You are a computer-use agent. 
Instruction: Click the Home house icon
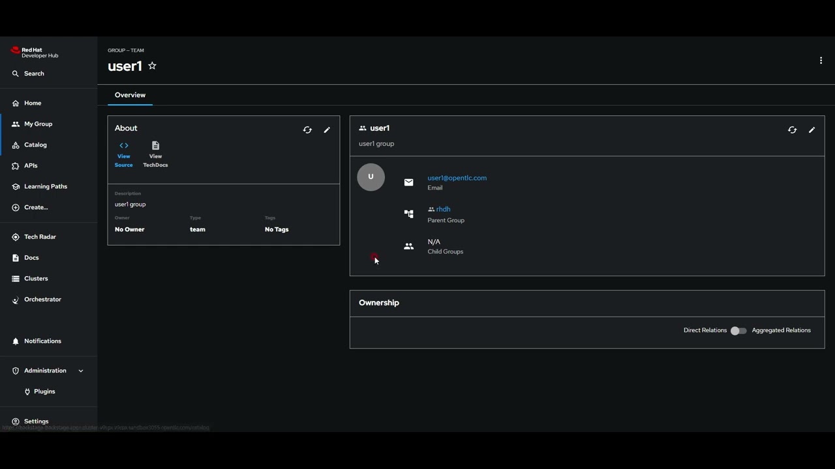click(16, 103)
